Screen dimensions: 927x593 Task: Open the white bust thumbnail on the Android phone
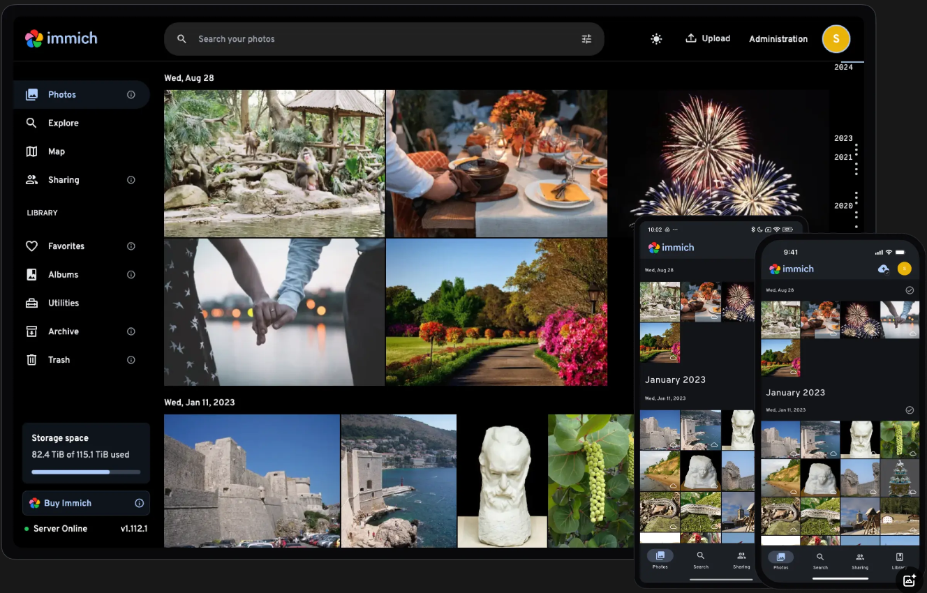pyautogui.click(x=738, y=430)
